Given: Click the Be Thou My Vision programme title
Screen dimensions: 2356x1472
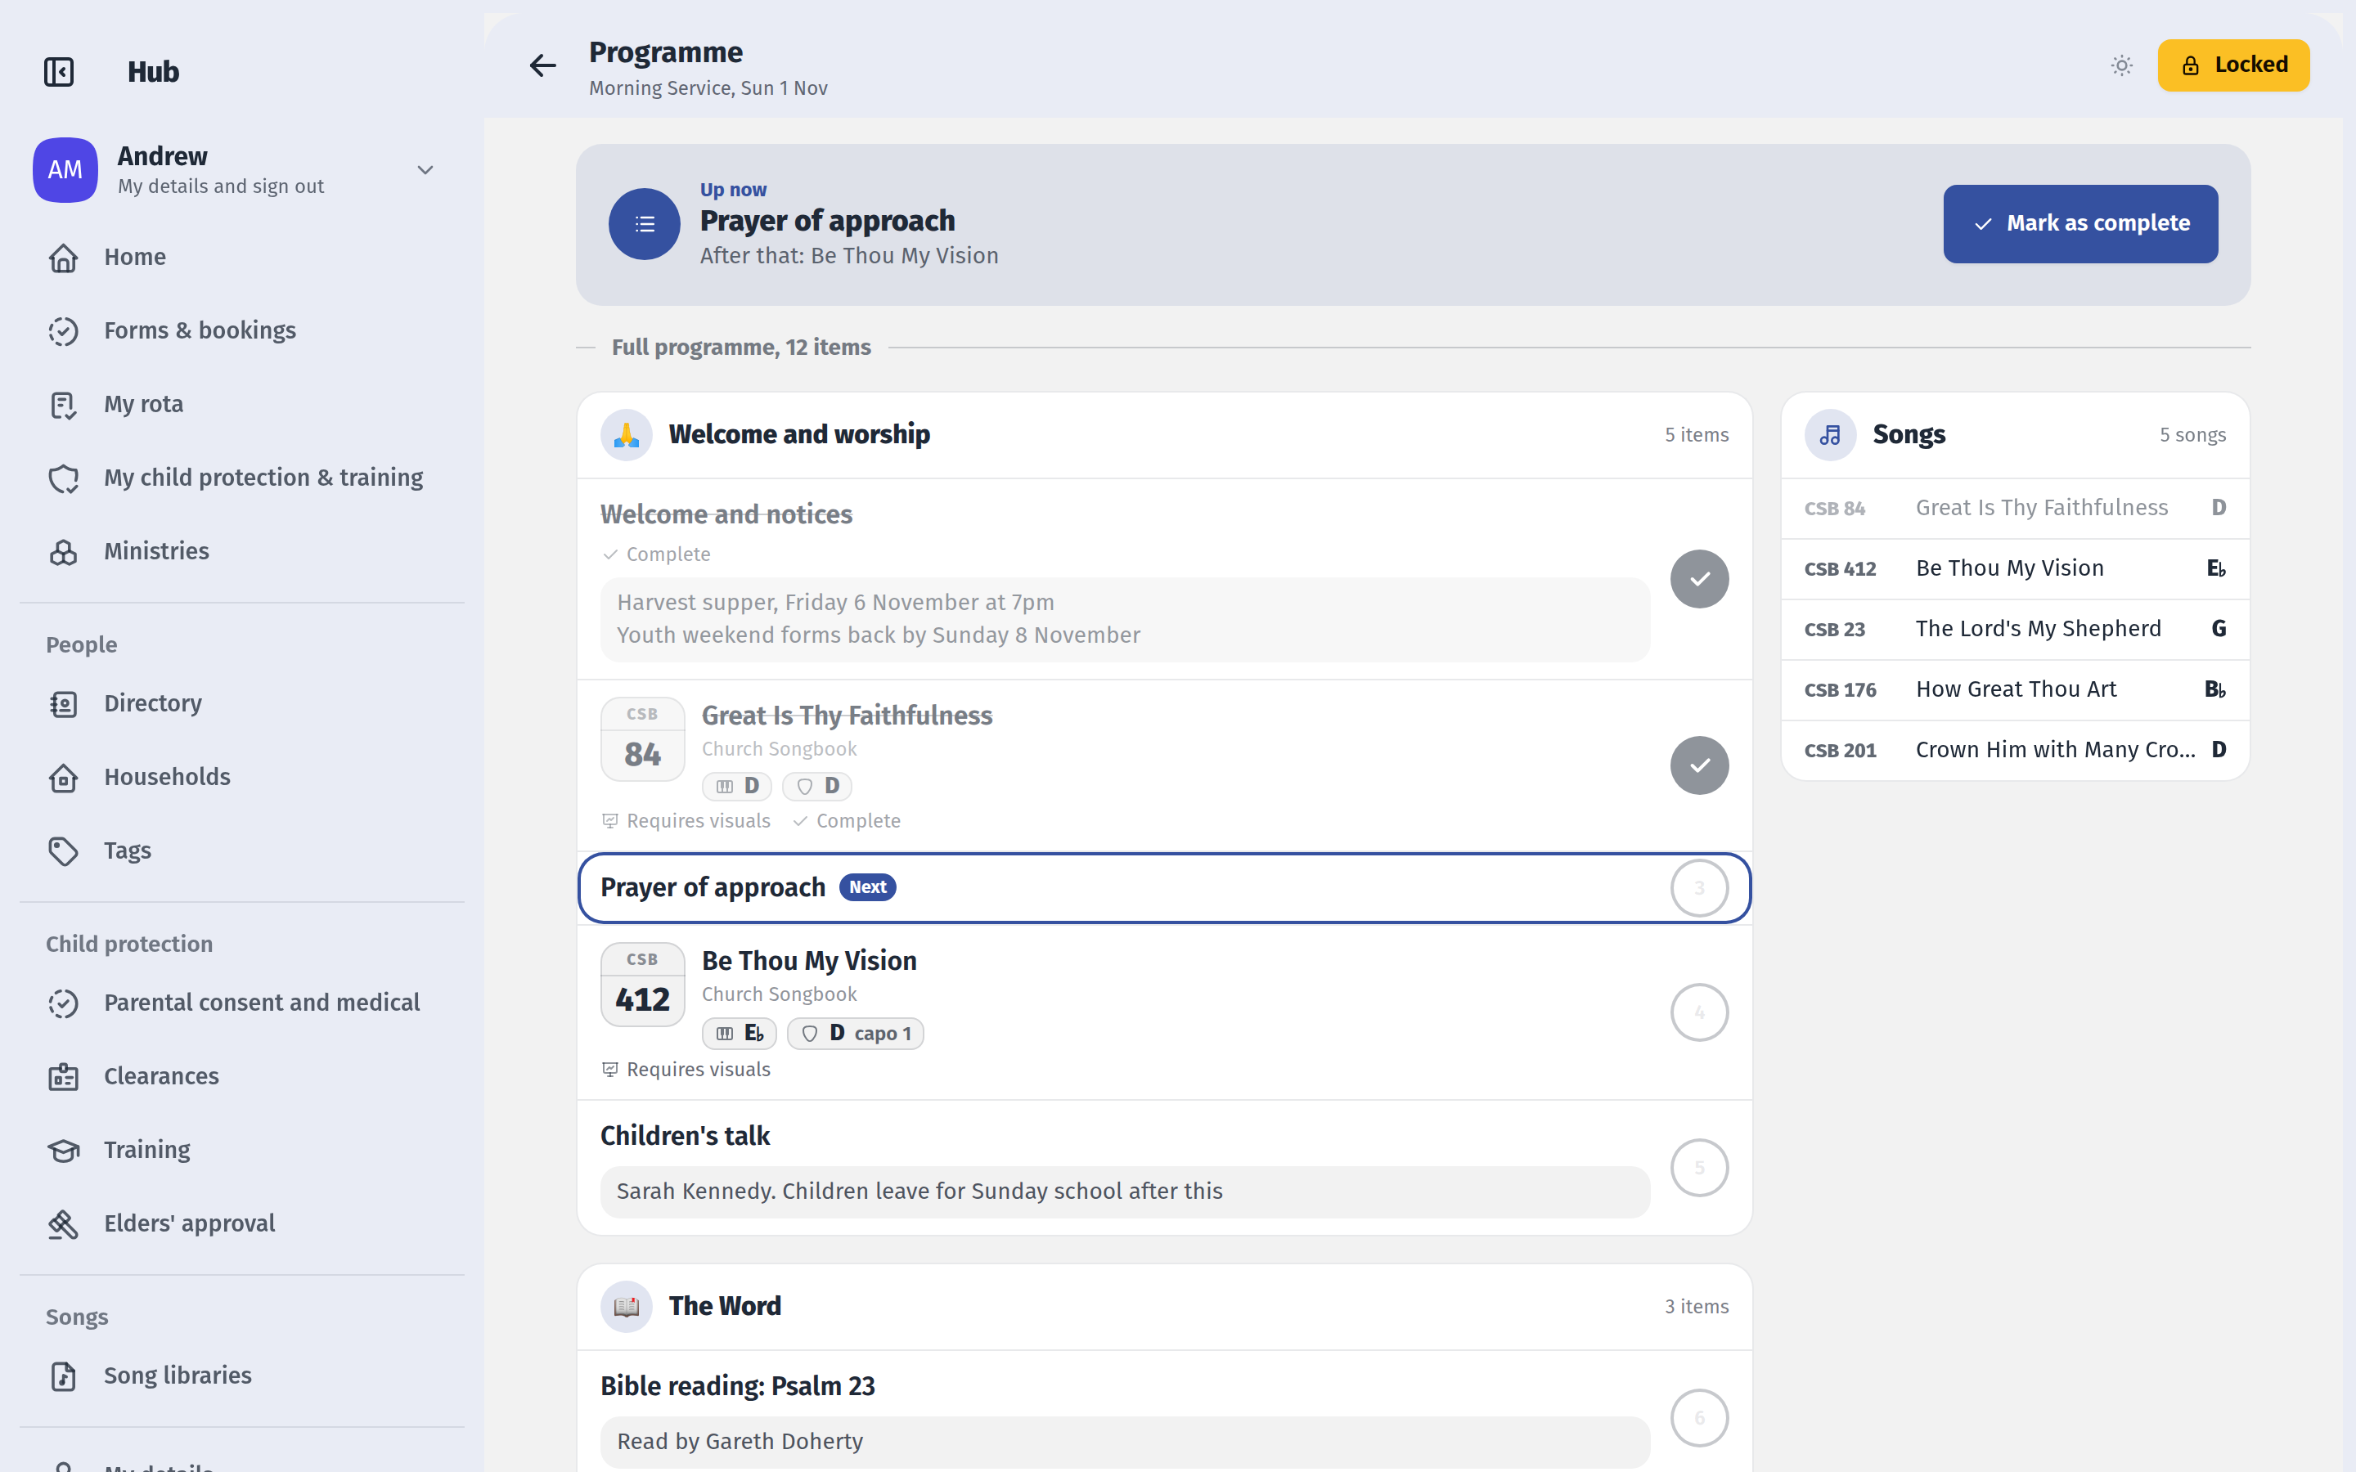Looking at the screenshot, I should click(809, 961).
